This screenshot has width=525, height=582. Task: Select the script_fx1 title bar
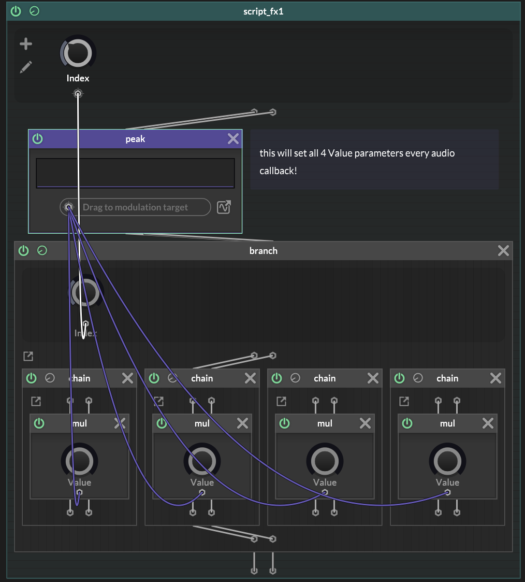click(263, 11)
